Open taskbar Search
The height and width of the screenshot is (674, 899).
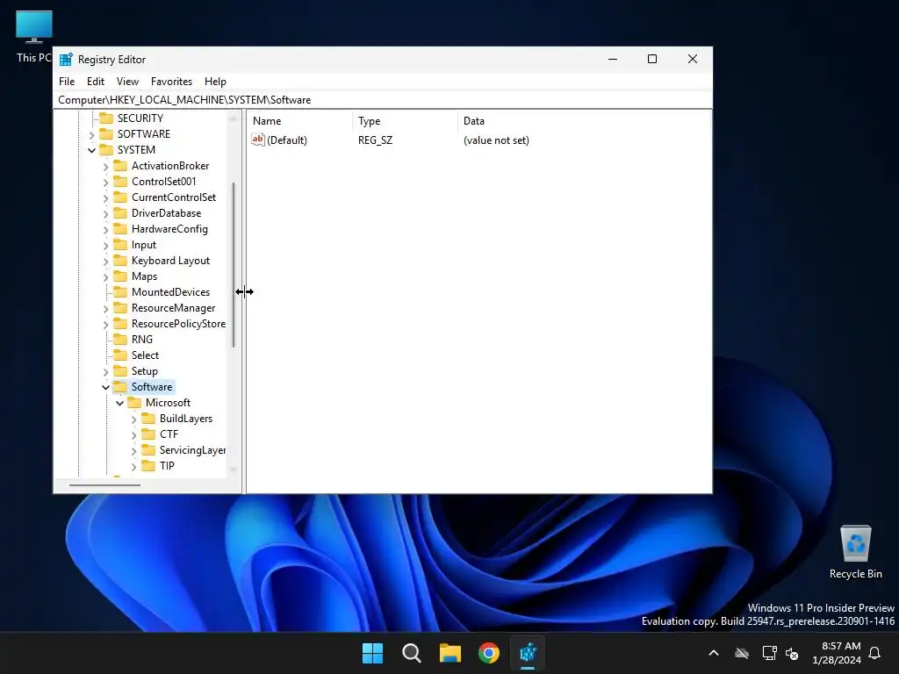tap(412, 653)
